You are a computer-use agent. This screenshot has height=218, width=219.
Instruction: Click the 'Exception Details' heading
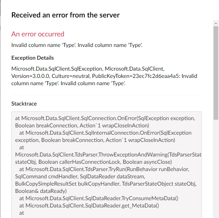pyautogui.click(x=32, y=58)
